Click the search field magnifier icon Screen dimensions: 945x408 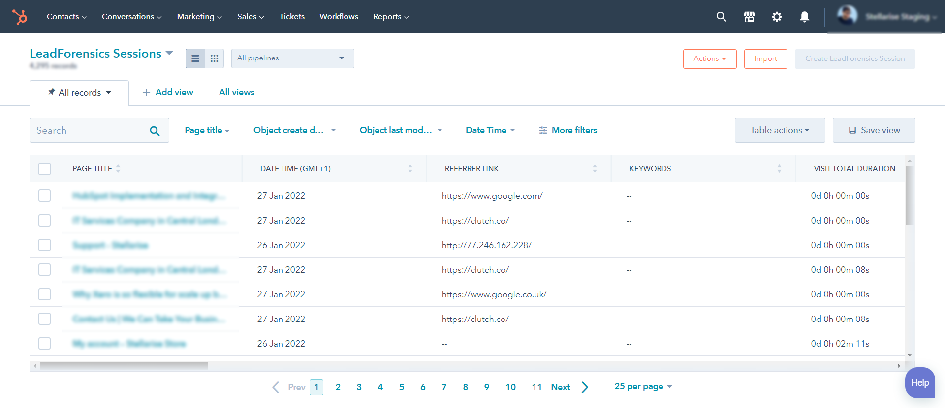click(155, 131)
